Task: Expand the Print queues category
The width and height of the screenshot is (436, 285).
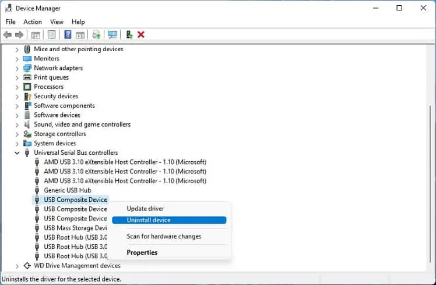Action: (17, 78)
